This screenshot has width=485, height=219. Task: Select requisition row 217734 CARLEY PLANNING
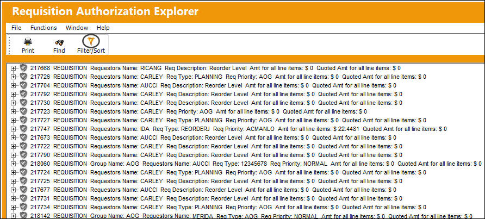(228, 207)
